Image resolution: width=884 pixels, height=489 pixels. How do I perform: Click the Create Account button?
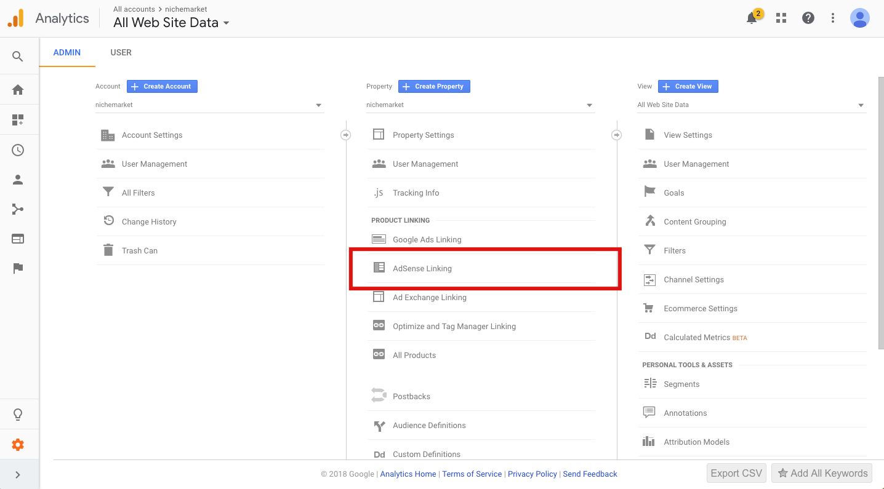pyautogui.click(x=162, y=86)
